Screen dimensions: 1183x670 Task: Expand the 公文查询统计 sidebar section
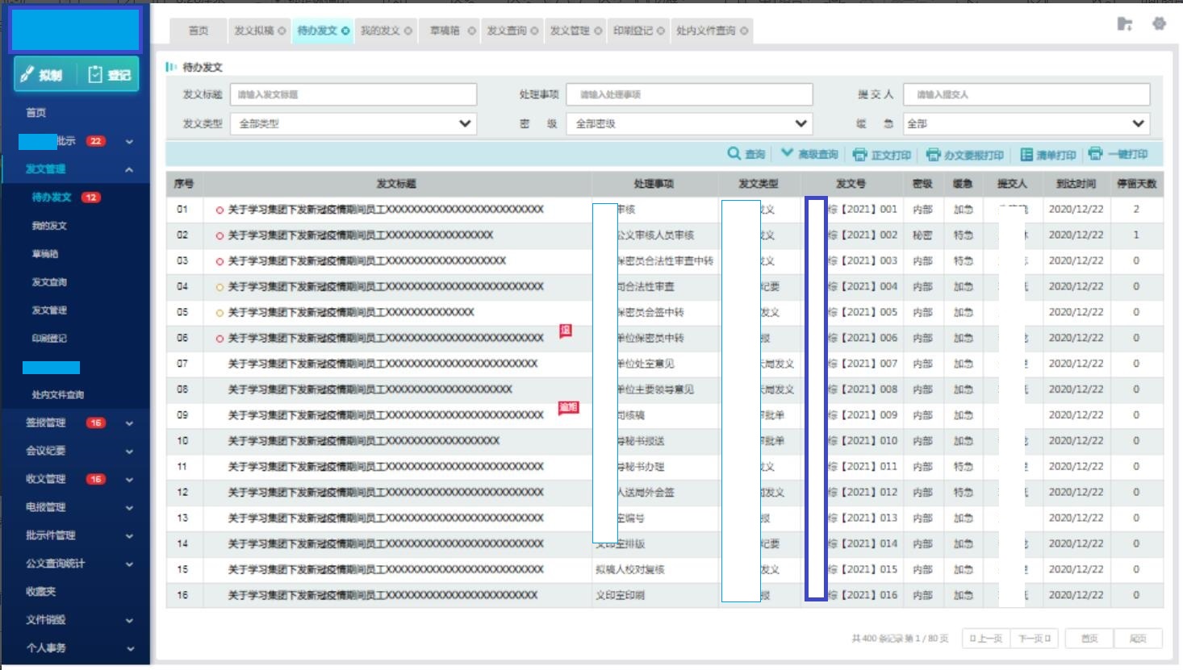tap(129, 564)
